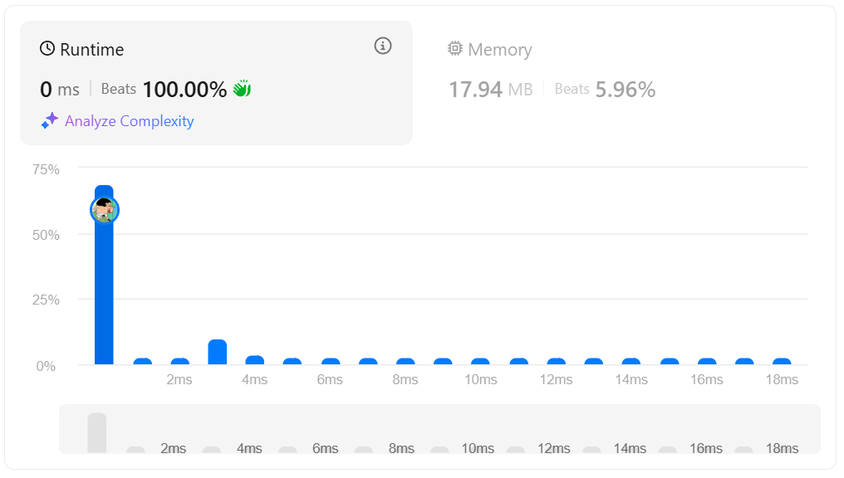Select the 4ms bar in the distribution chart

[x=255, y=360]
